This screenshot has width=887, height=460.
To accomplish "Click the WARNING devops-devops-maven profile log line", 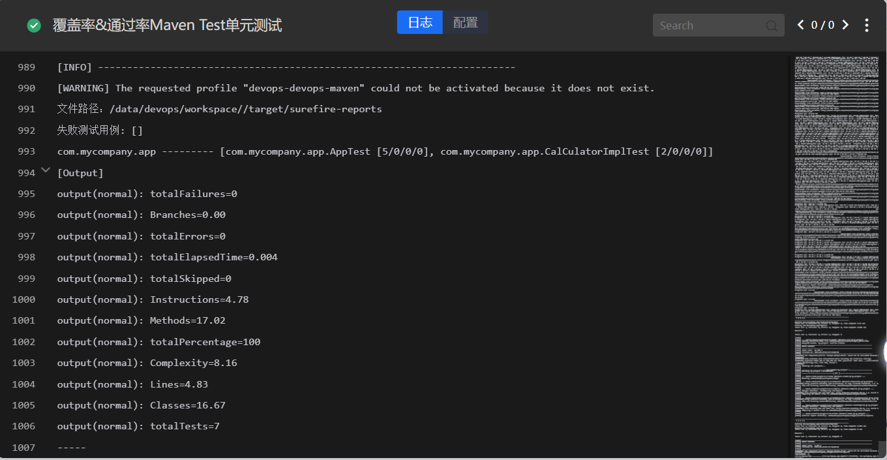I will click(x=355, y=88).
